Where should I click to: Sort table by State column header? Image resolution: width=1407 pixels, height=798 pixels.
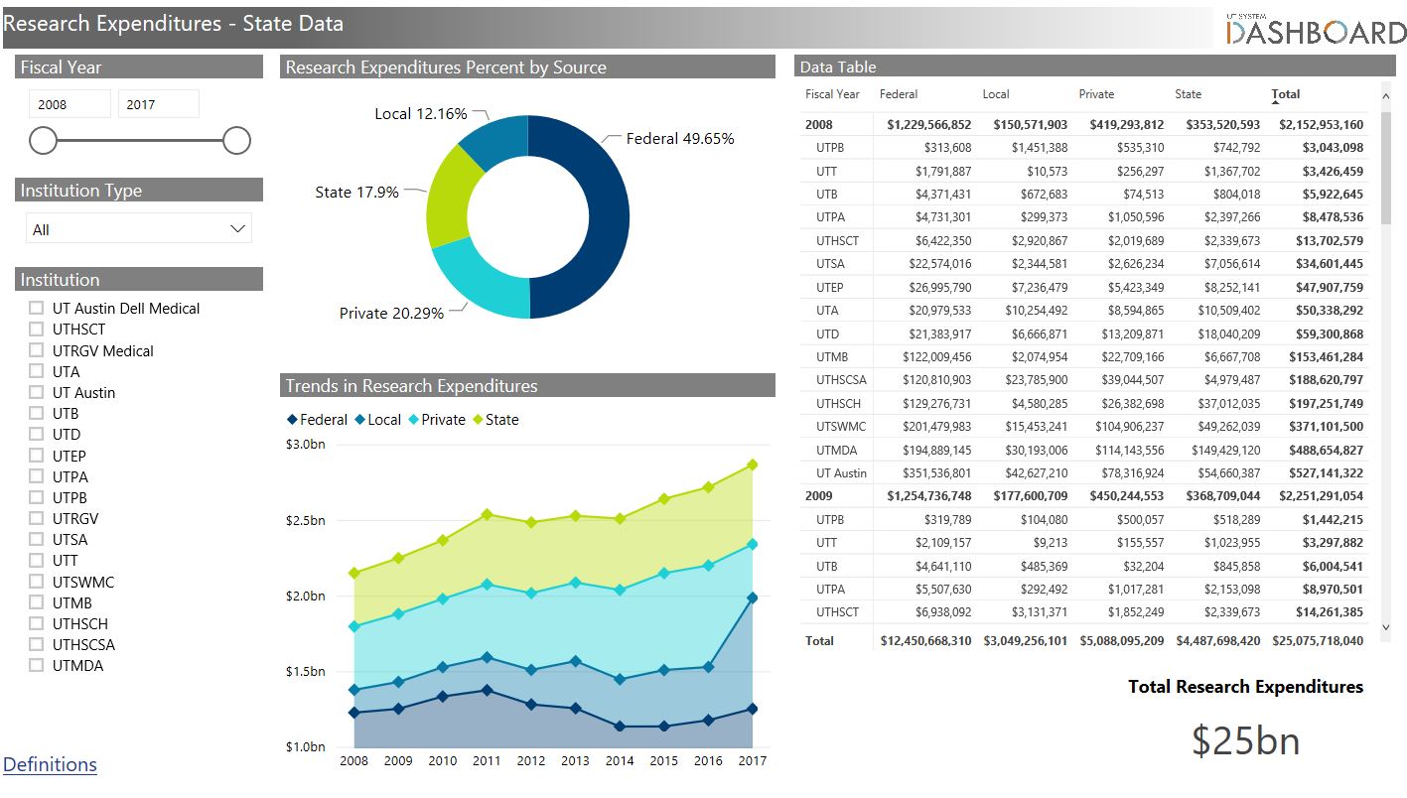(x=1189, y=94)
